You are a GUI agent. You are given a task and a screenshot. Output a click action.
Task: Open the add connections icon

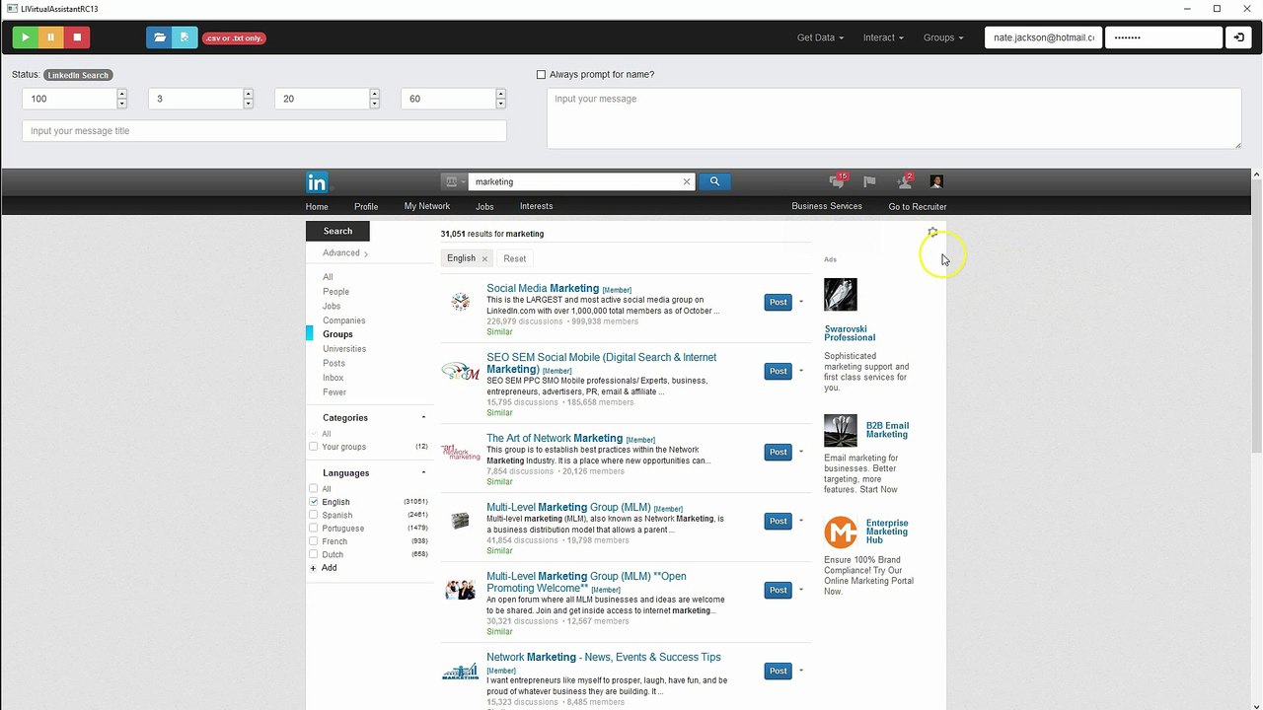[x=904, y=181]
